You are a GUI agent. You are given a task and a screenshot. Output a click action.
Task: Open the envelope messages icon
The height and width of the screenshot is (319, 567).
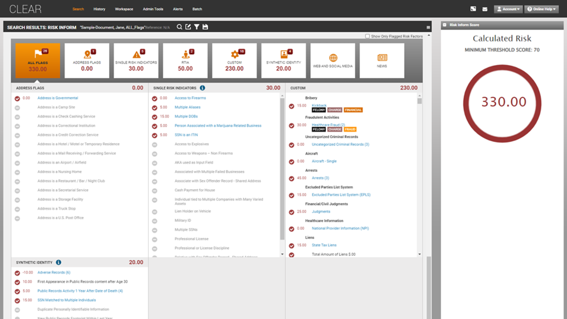tap(485, 9)
